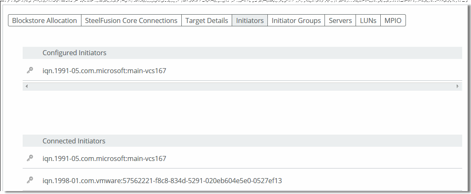Select connected initiator iqn.1991-05.com.microsoft:main-vcs167
Image resolution: width=471 pixels, height=194 pixels.
pos(104,158)
